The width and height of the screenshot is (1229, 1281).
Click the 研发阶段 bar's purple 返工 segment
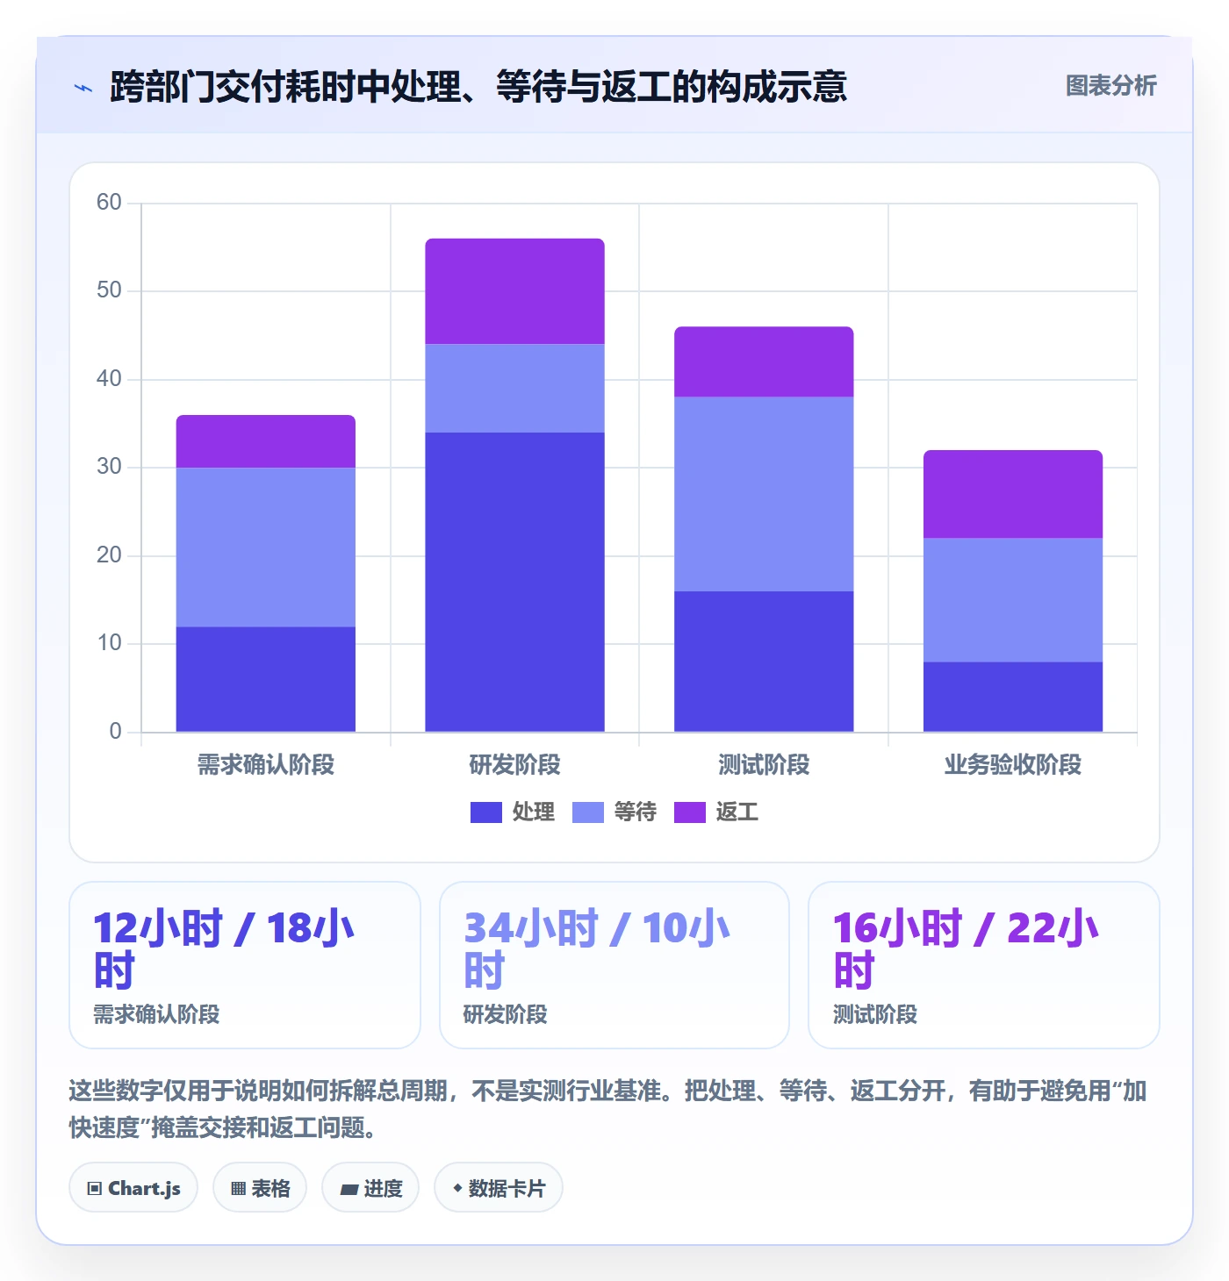click(515, 291)
